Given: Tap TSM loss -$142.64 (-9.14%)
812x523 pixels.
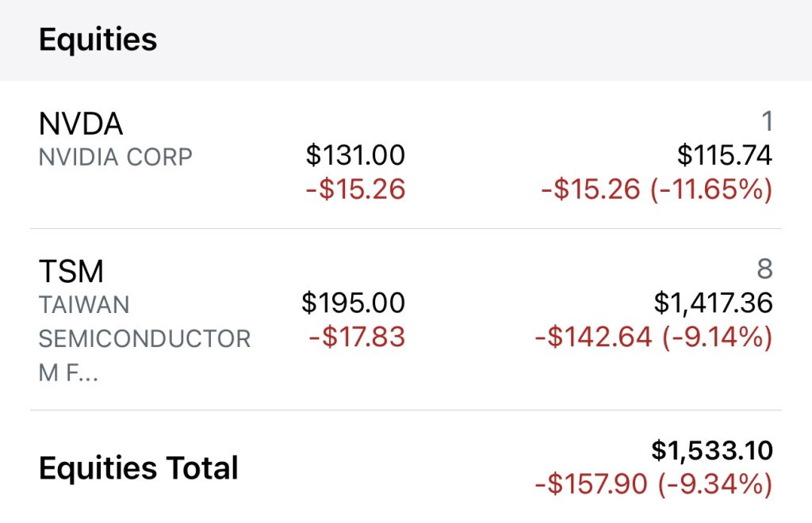Looking at the screenshot, I should click(x=653, y=337).
